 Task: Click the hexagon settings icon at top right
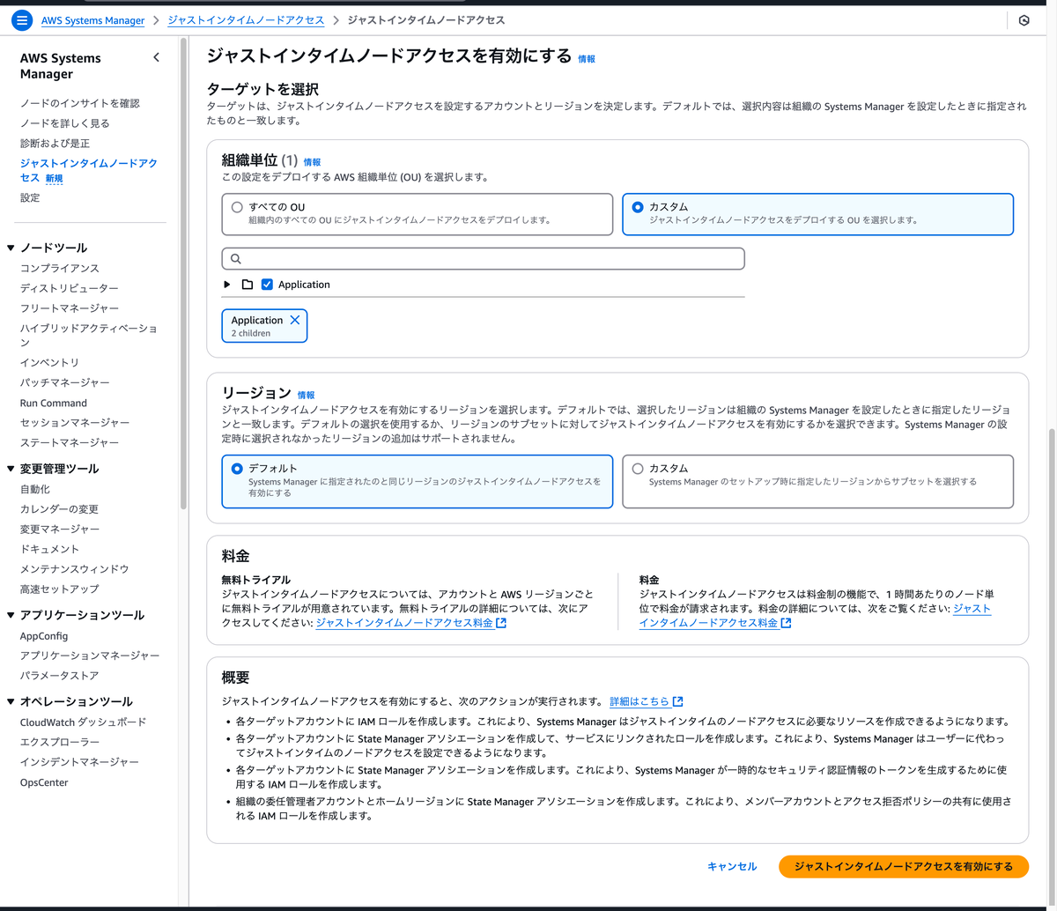pyautogui.click(x=1024, y=20)
